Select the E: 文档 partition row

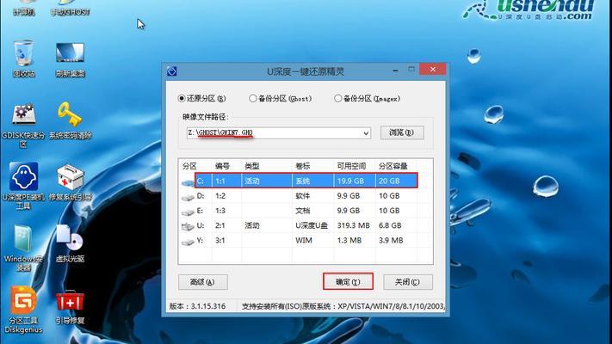tap(306, 211)
